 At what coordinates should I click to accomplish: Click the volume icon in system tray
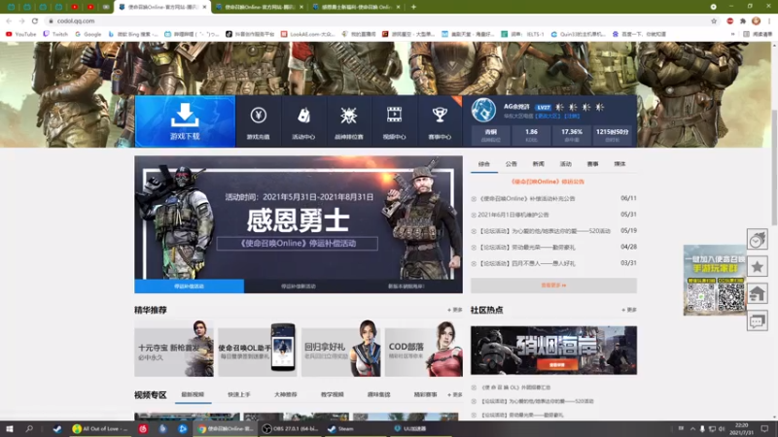click(x=722, y=429)
